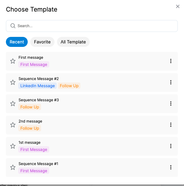184x186 pixels.
Task: Click the search magnifier icon
Action: pyautogui.click(x=13, y=26)
